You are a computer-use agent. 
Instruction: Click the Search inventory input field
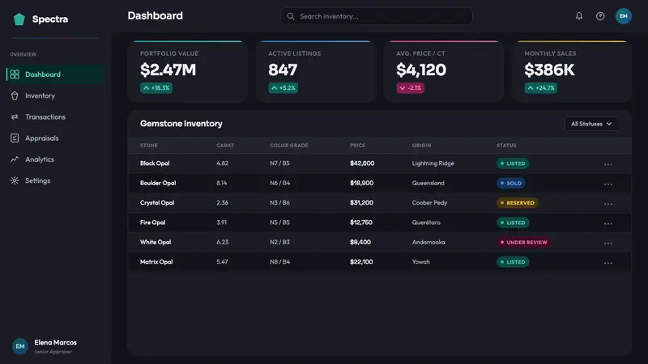tap(377, 16)
